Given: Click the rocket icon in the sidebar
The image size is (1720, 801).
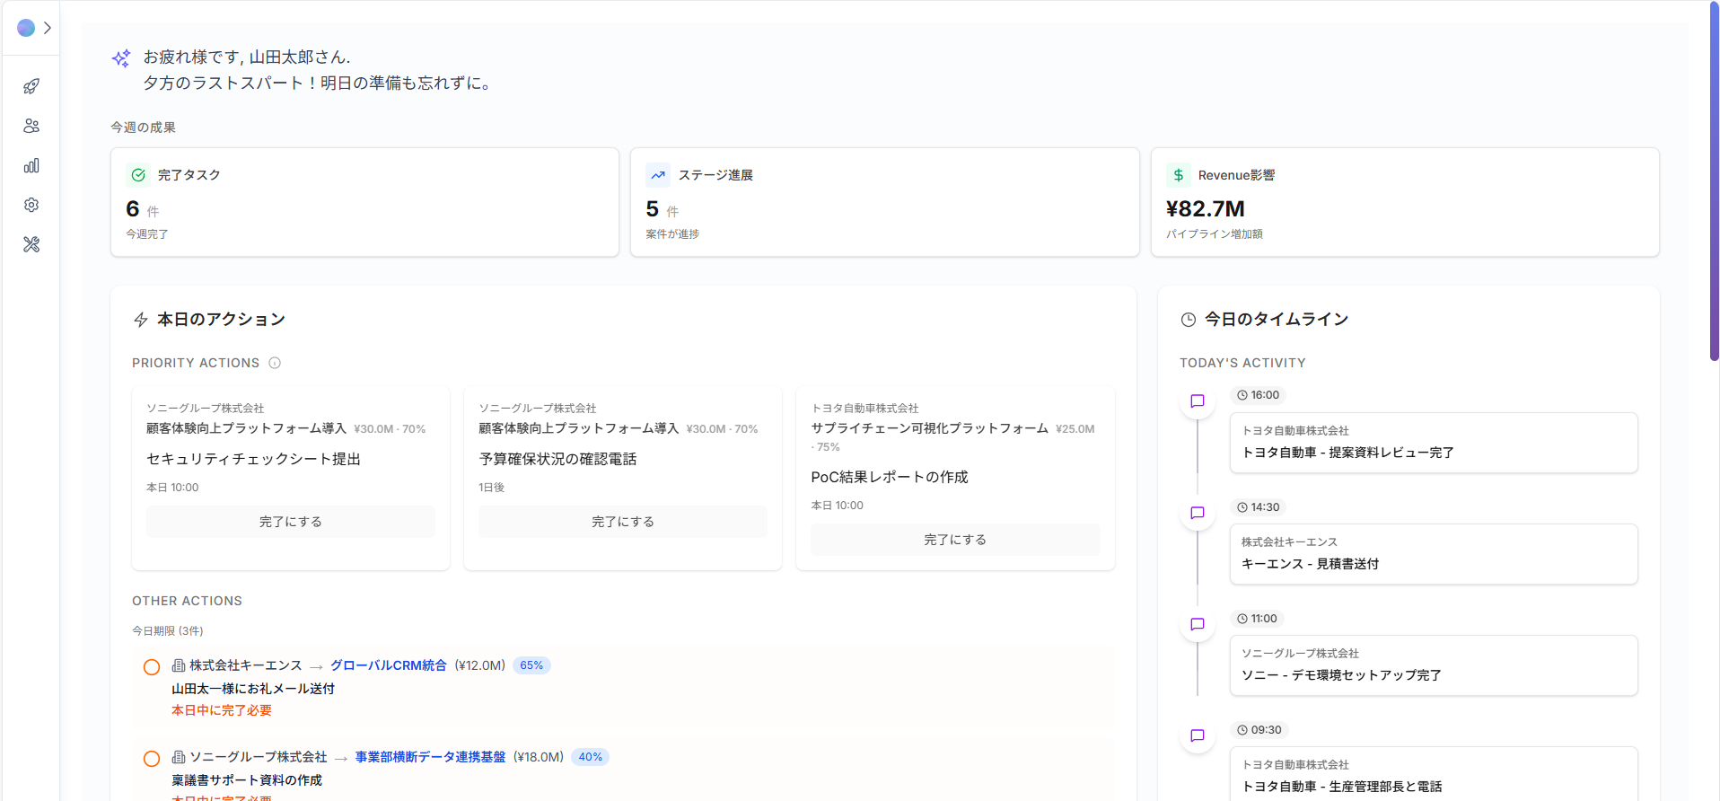Looking at the screenshot, I should point(31,86).
